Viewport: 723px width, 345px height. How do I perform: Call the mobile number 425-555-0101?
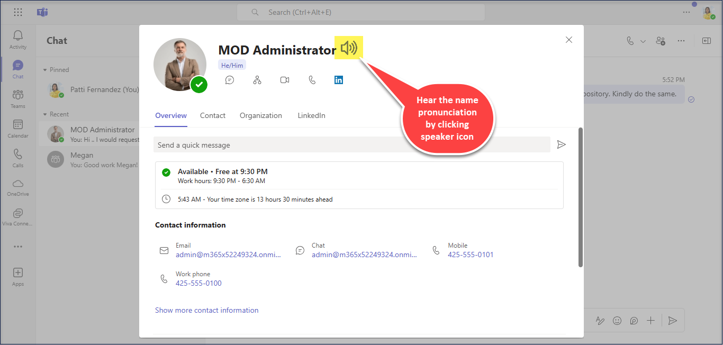(470, 255)
